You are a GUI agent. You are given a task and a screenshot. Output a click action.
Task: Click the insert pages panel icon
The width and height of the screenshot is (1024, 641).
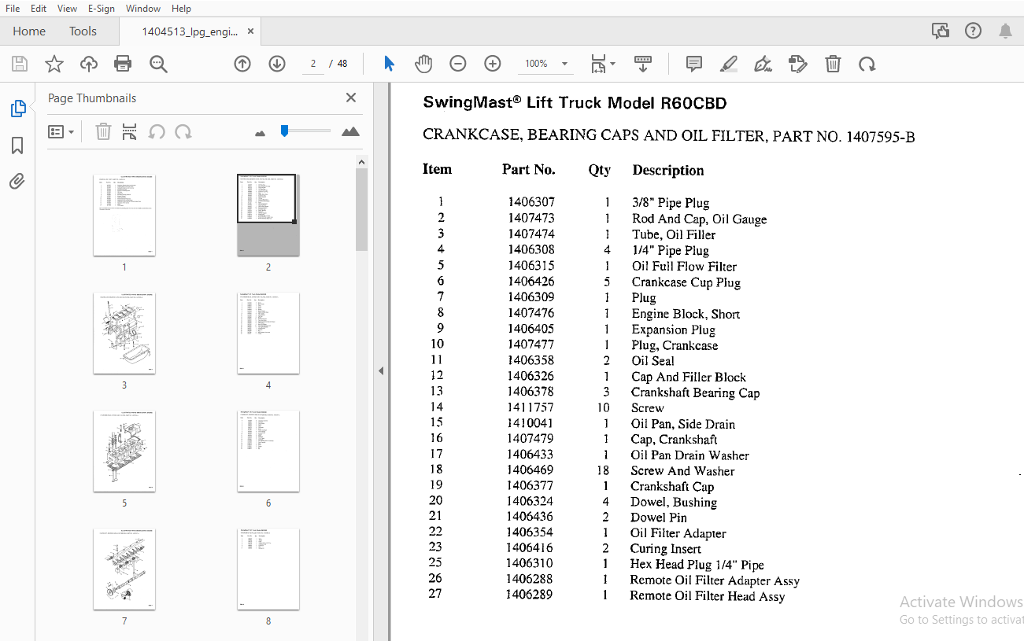coord(130,132)
